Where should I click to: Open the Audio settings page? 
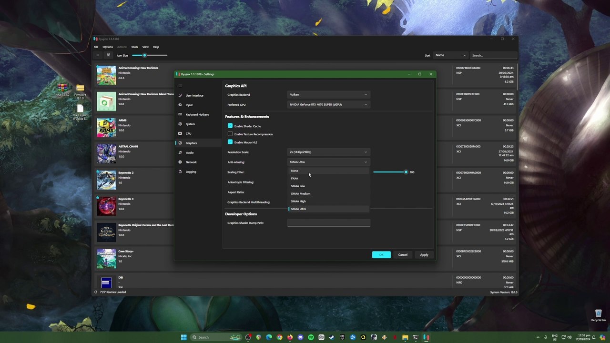(x=198, y=152)
